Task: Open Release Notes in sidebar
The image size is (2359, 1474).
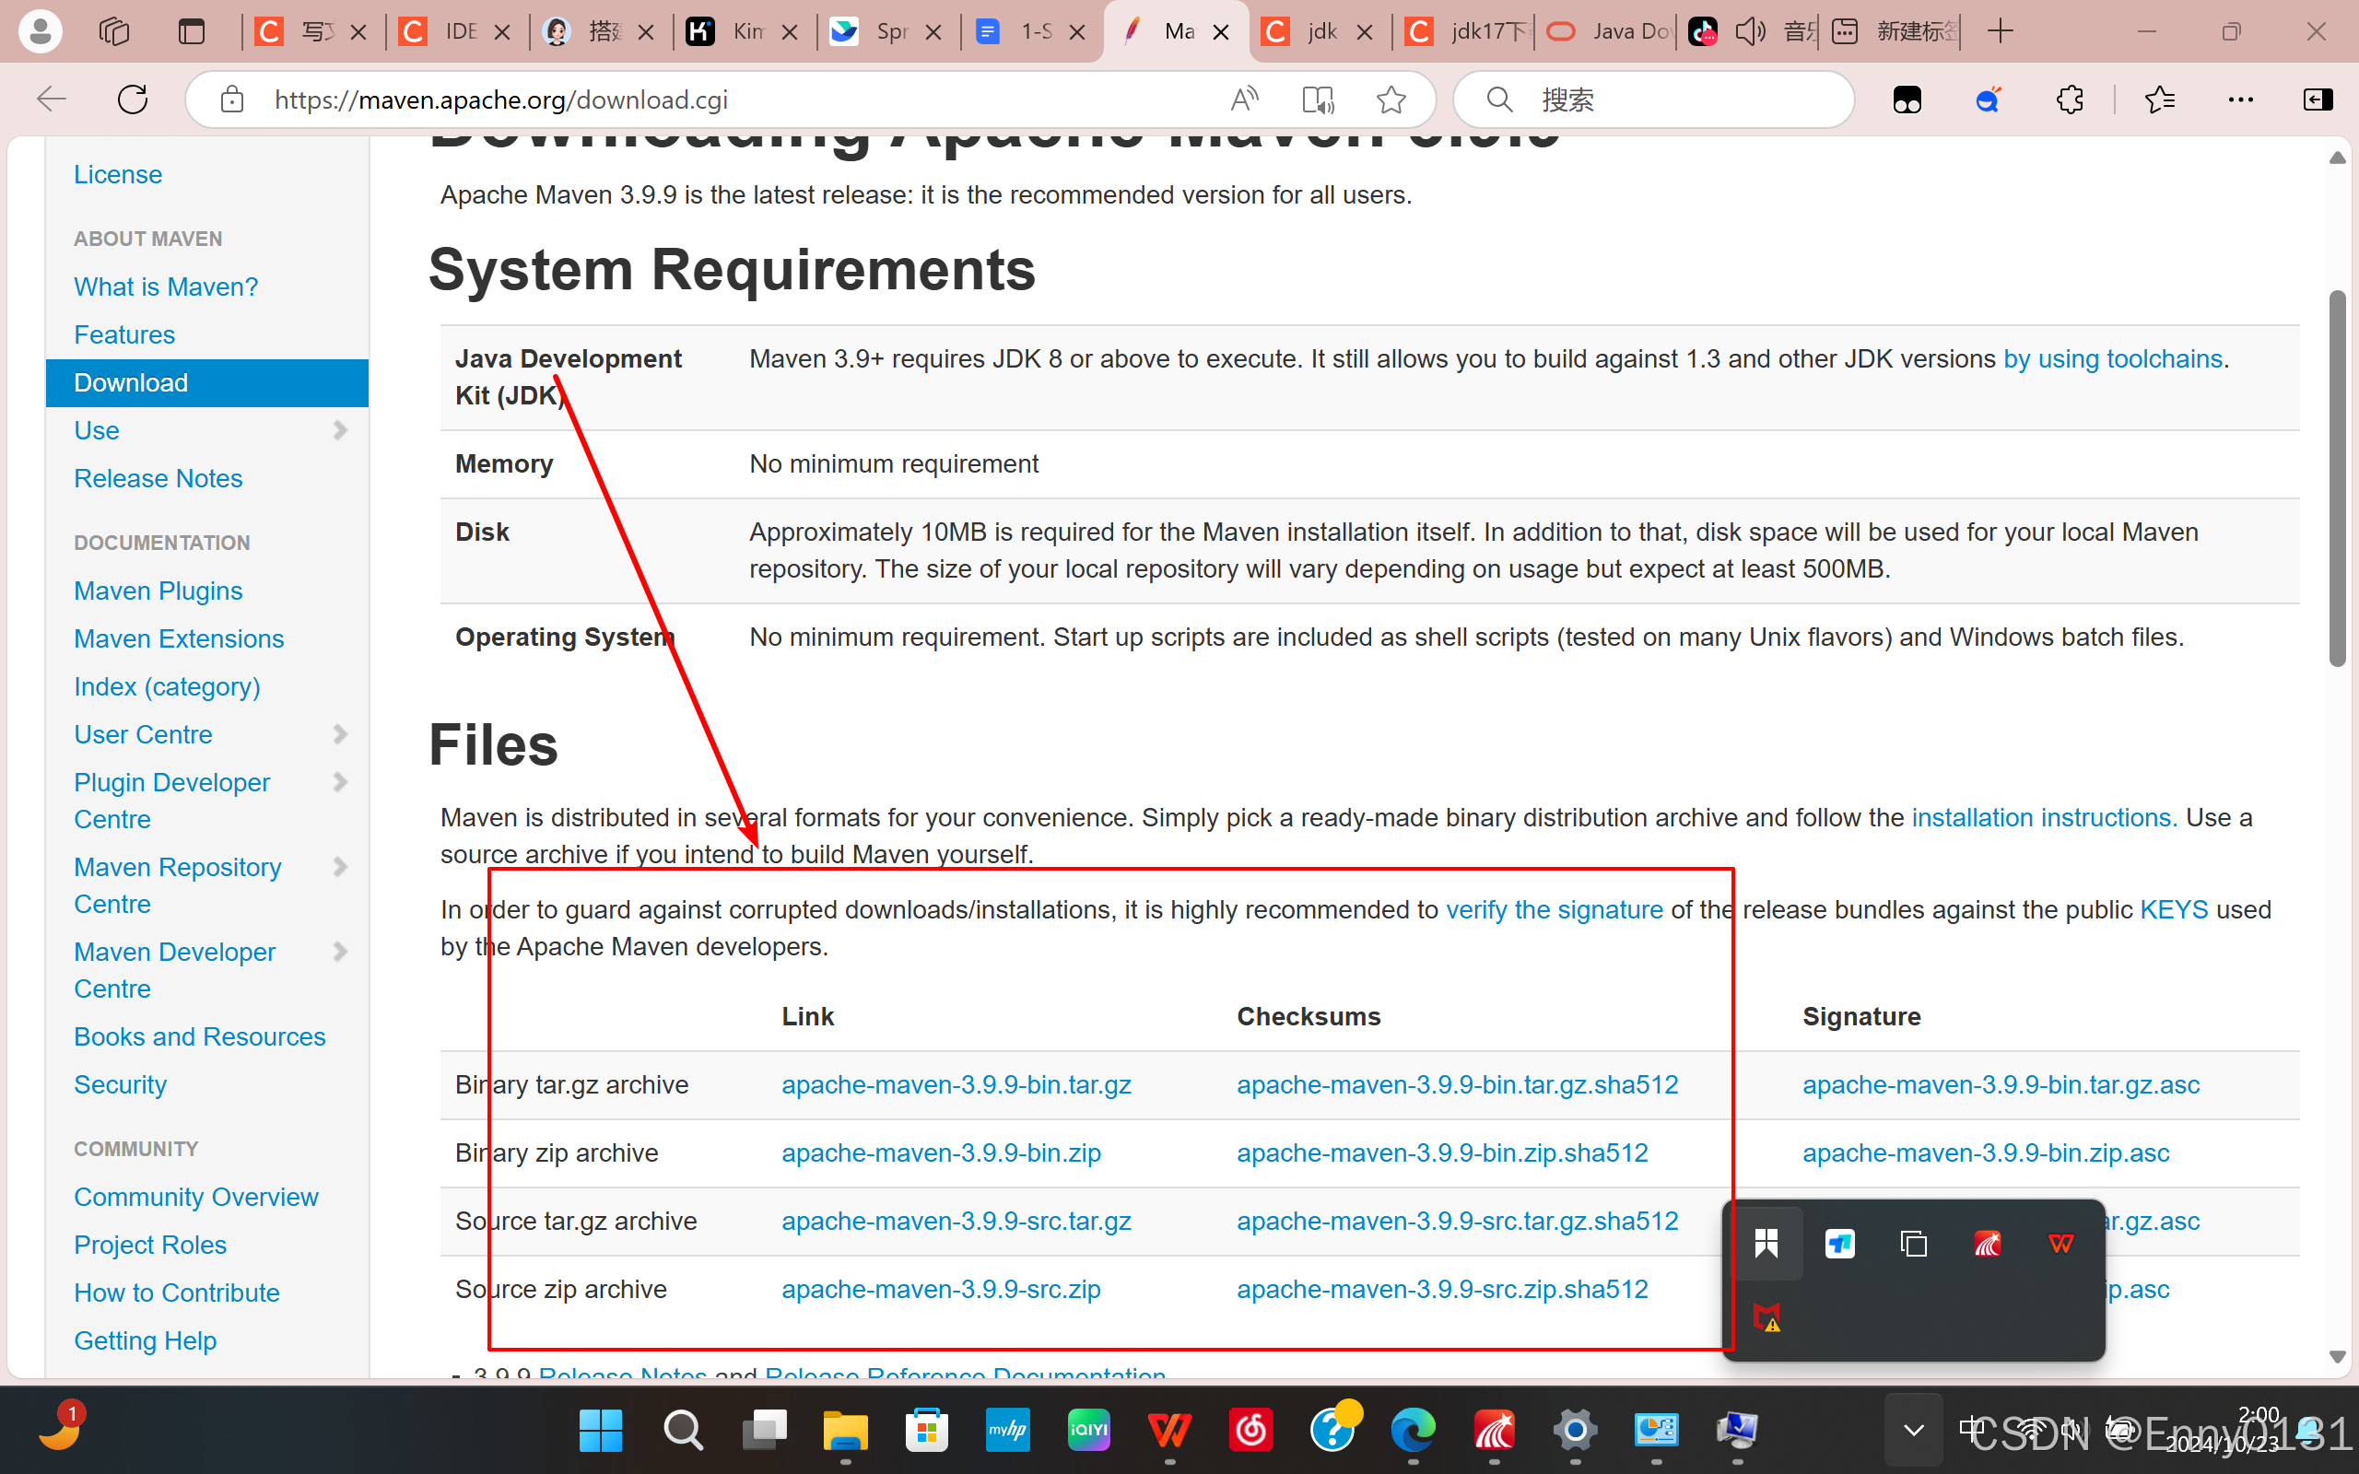Action: click(x=158, y=479)
